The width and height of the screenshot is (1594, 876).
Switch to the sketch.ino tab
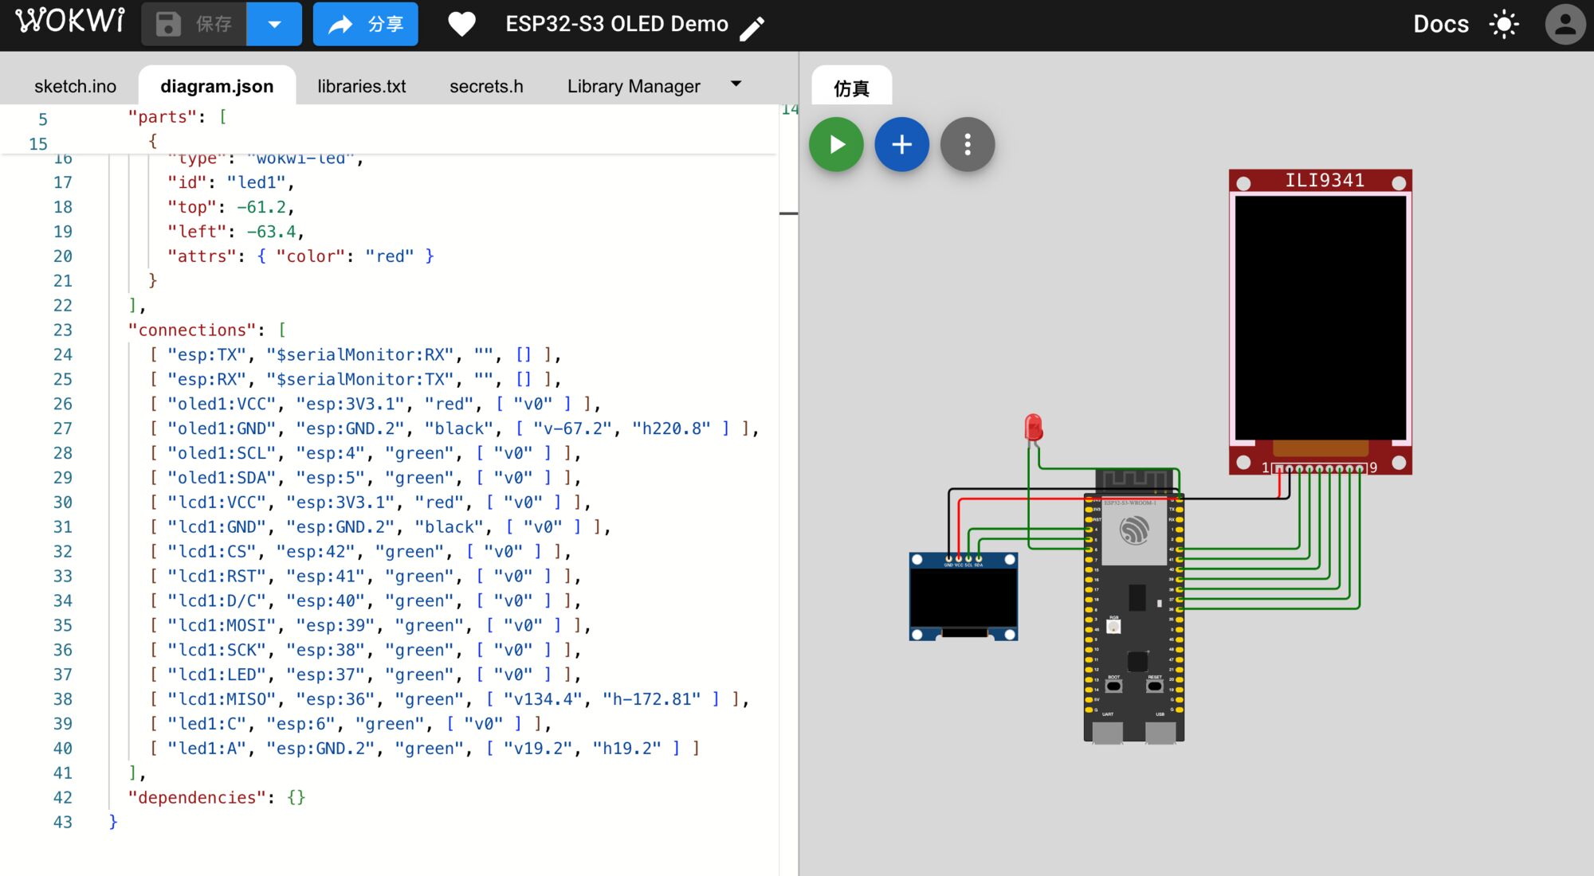pyautogui.click(x=75, y=86)
